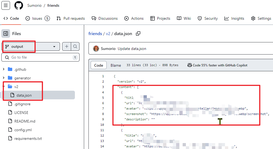This screenshot has width=273, height=149.
Task: Select the generator folder
Action: 19,78
